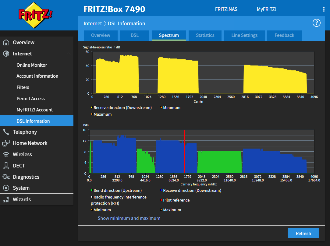Select the Spectrum tab

[169, 35]
